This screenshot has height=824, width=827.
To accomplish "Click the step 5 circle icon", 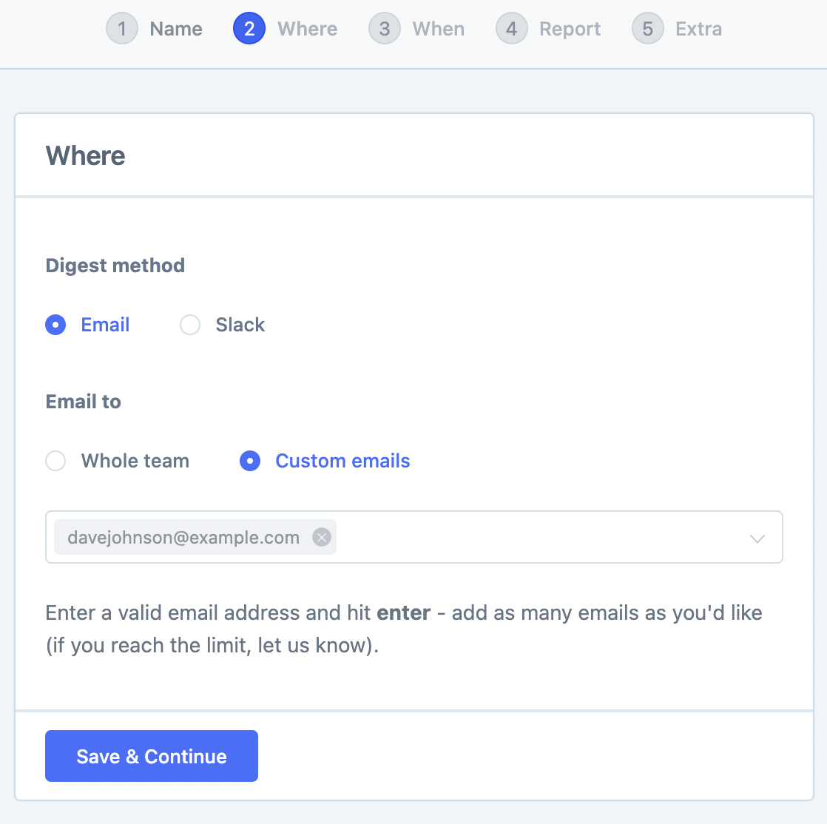I will click(x=648, y=30).
